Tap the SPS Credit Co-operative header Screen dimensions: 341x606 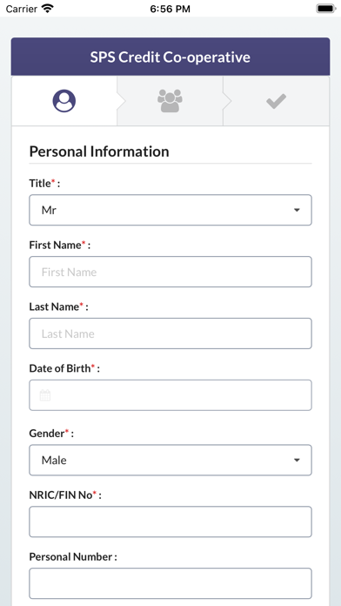[x=170, y=57]
